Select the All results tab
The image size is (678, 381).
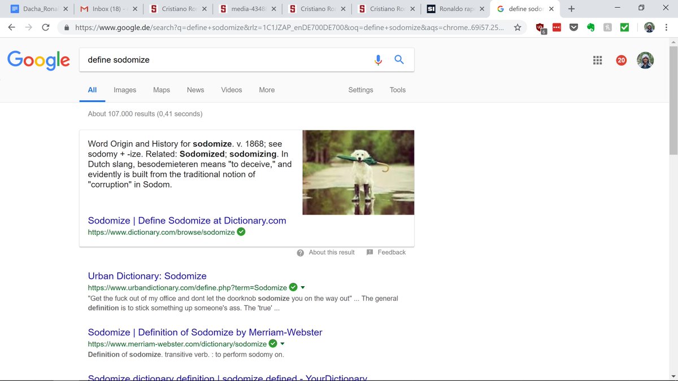(92, 90)
